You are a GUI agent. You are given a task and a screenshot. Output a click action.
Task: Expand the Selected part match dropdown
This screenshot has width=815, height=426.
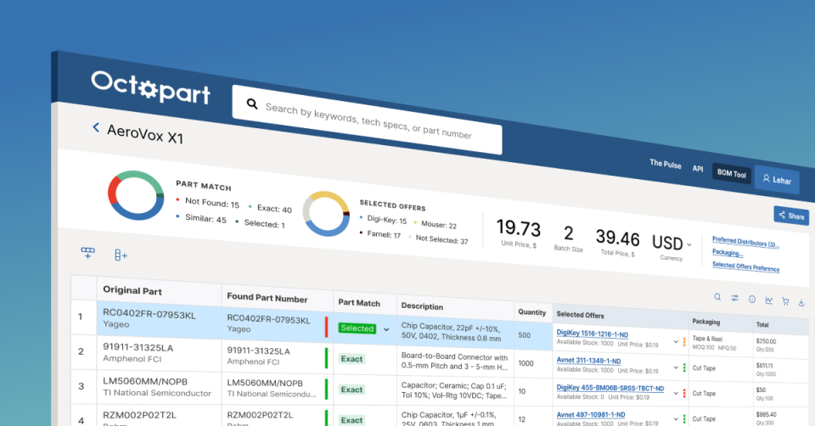click(386, 328)
